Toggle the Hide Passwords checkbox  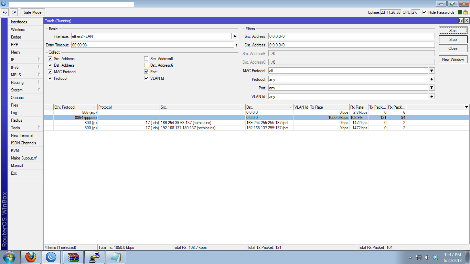424,12
